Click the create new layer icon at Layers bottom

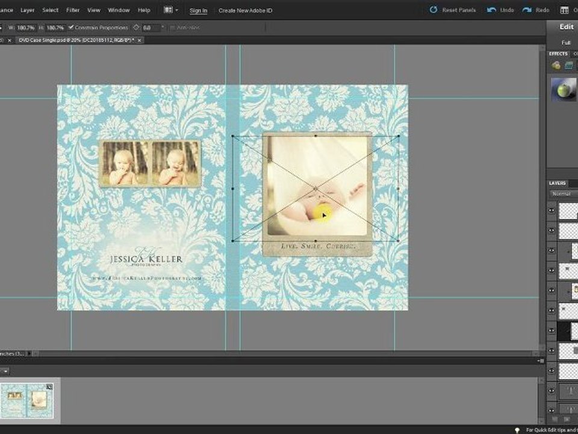pos(555,419)
